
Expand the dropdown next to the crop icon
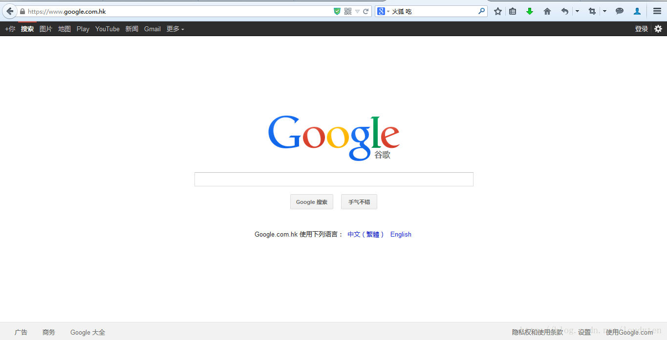pos(604,11)
